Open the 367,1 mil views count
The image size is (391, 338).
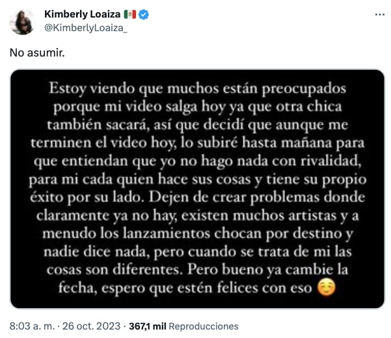[x=148, y=326]
